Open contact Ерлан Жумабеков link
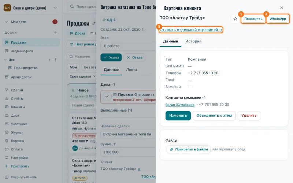Screen dimensions: 293x183 (x=180, y=105)
